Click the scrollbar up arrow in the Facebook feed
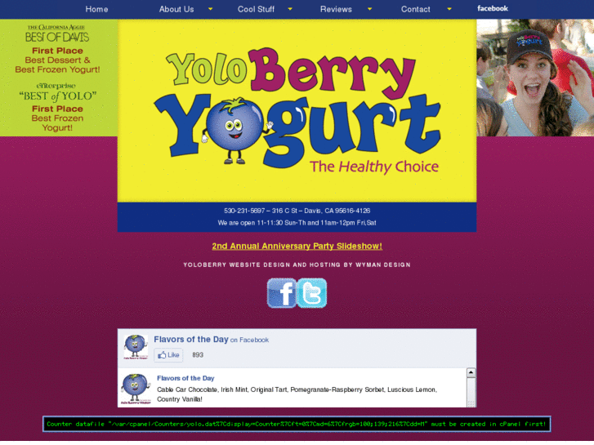The image size is (594, 445). point(471,372)
